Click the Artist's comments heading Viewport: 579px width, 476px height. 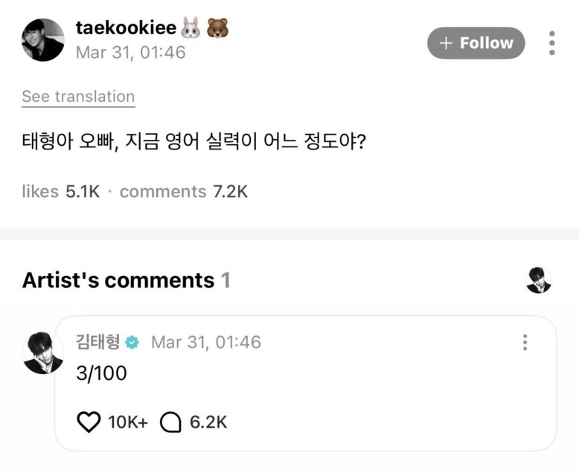[x=118, y=280]
